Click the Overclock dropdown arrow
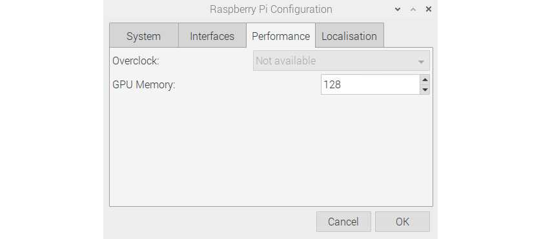This screenshot has width=541, height=239. click(x=421, y=62)
